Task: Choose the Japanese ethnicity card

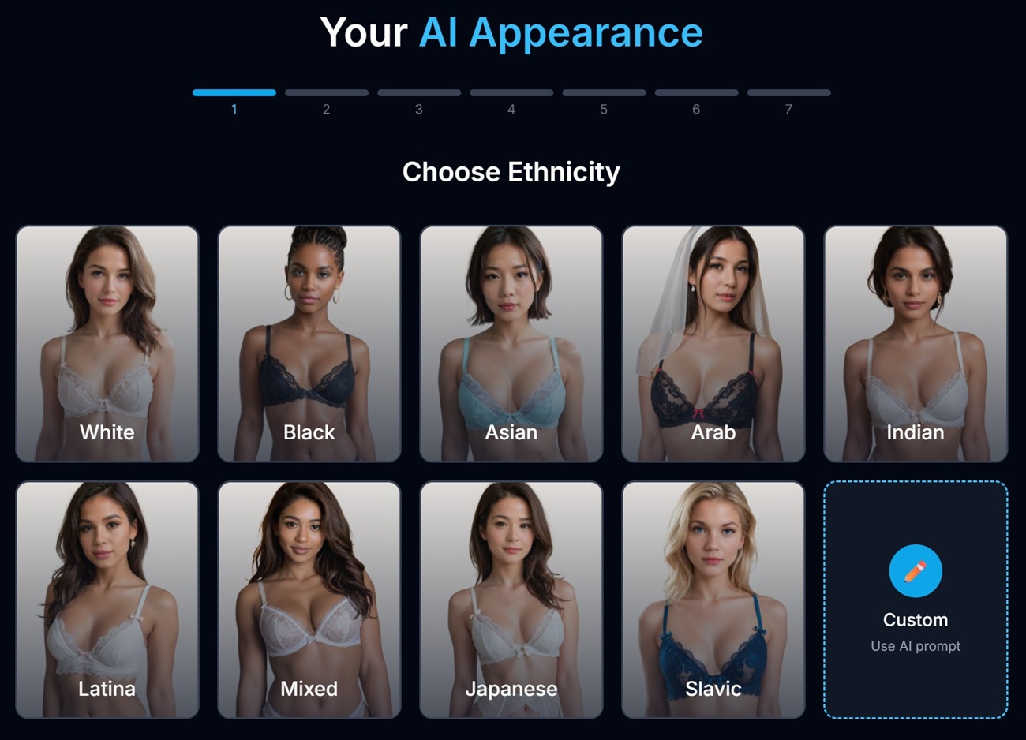Action: [511, 600]
